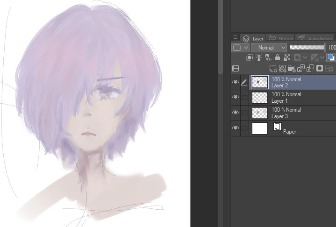Toggle Set as Draft Layer icon
336x227 pixels.
coord(268,57)
